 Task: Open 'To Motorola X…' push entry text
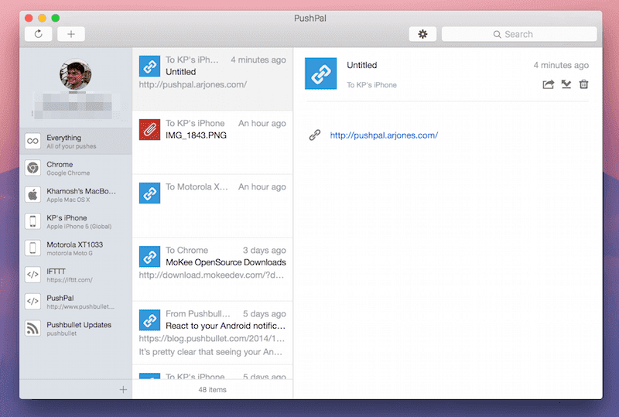[x=197, y=186]
